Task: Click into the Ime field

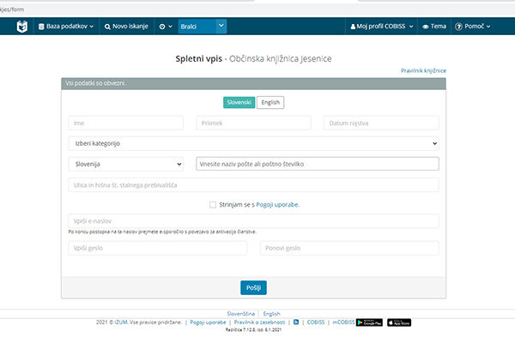Action: click(x=126, y=123)
